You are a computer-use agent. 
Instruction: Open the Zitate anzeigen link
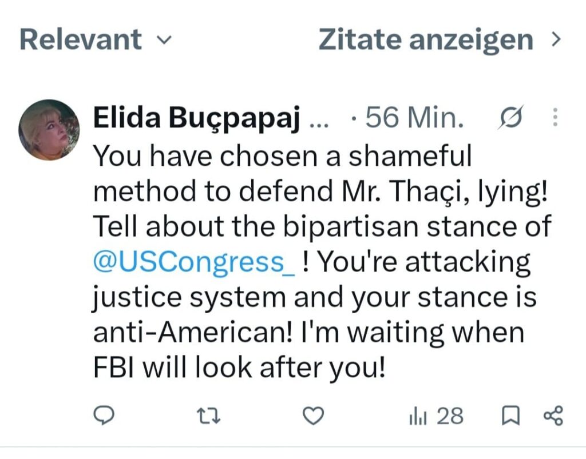coord(439,39)
